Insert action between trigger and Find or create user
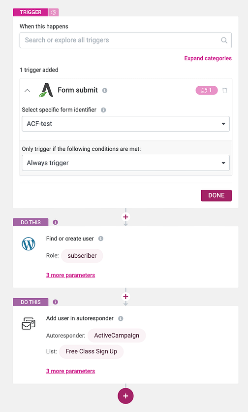 coord(125,217)
